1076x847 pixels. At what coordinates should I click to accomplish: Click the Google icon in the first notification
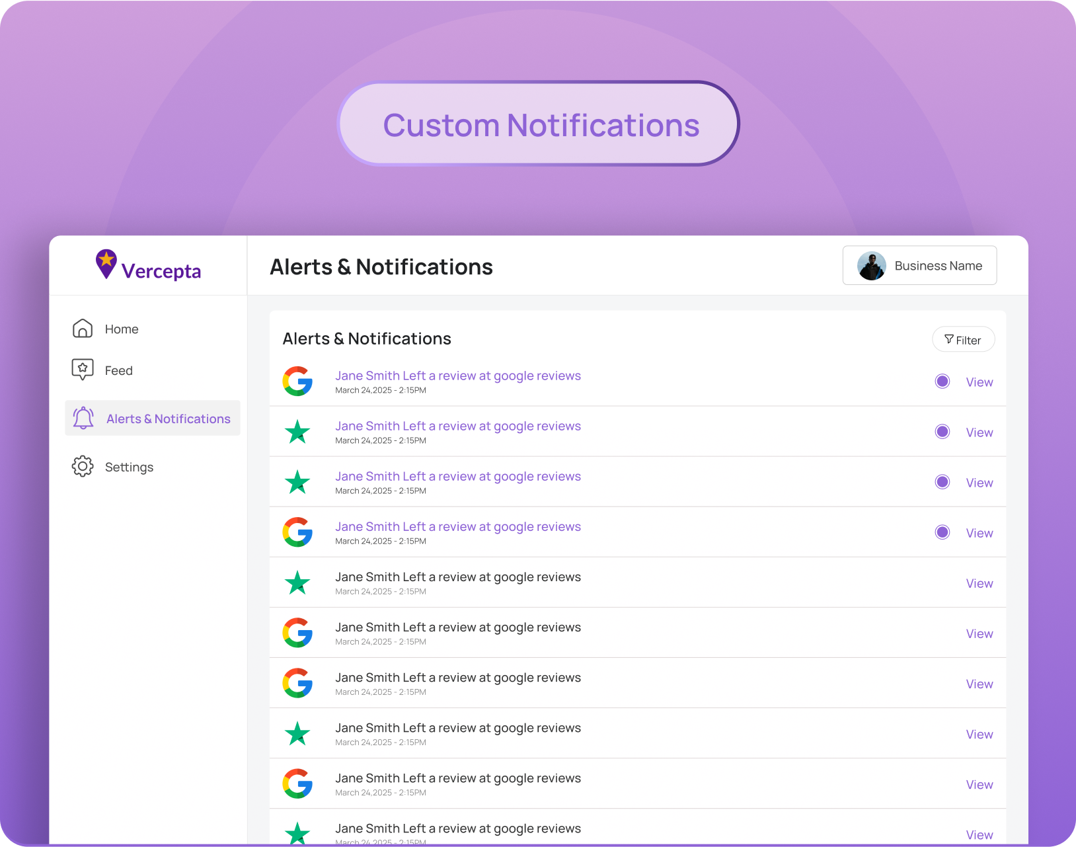[x=297, y=382]
